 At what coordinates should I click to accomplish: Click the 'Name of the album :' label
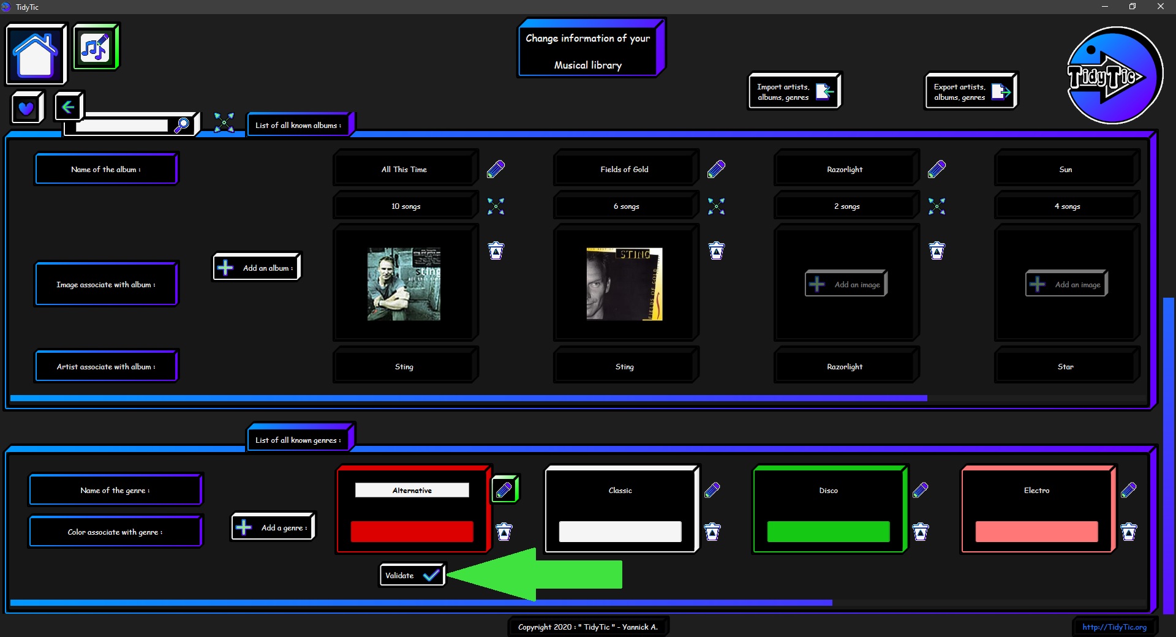pyautogui.click(x=106, y=169)
